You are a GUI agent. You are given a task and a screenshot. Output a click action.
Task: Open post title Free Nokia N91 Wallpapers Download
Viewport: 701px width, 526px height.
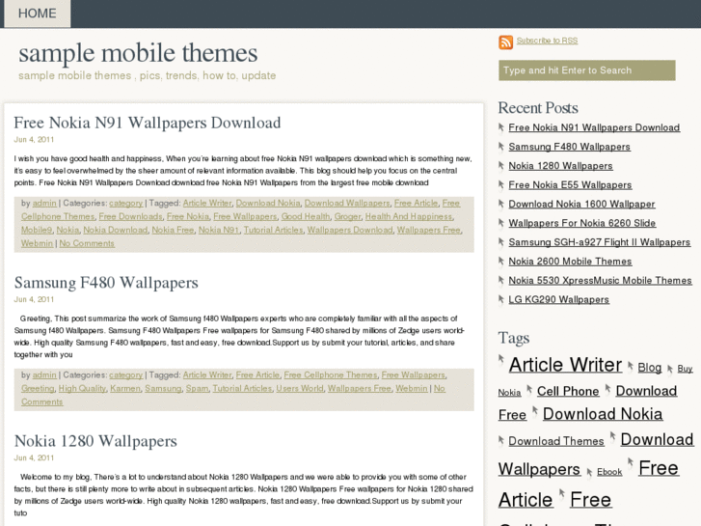pyautogui.click(x=148, y=123)
